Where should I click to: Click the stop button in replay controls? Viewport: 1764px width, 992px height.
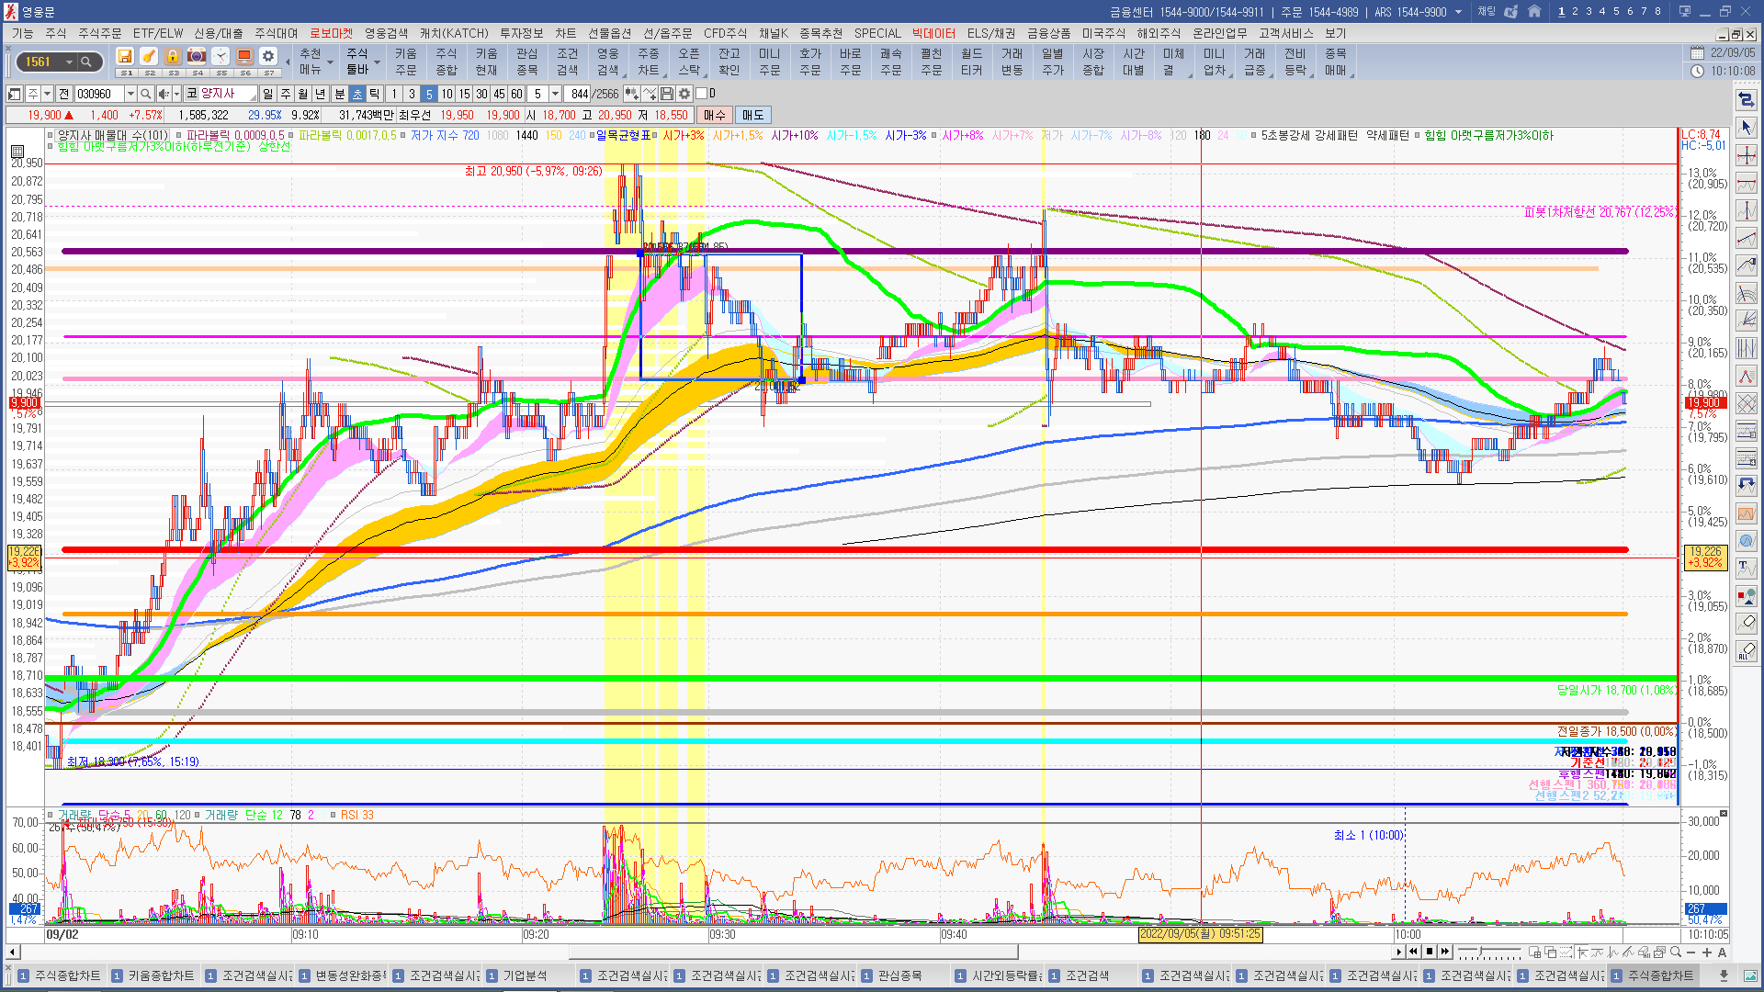[x=1430, y=952]
